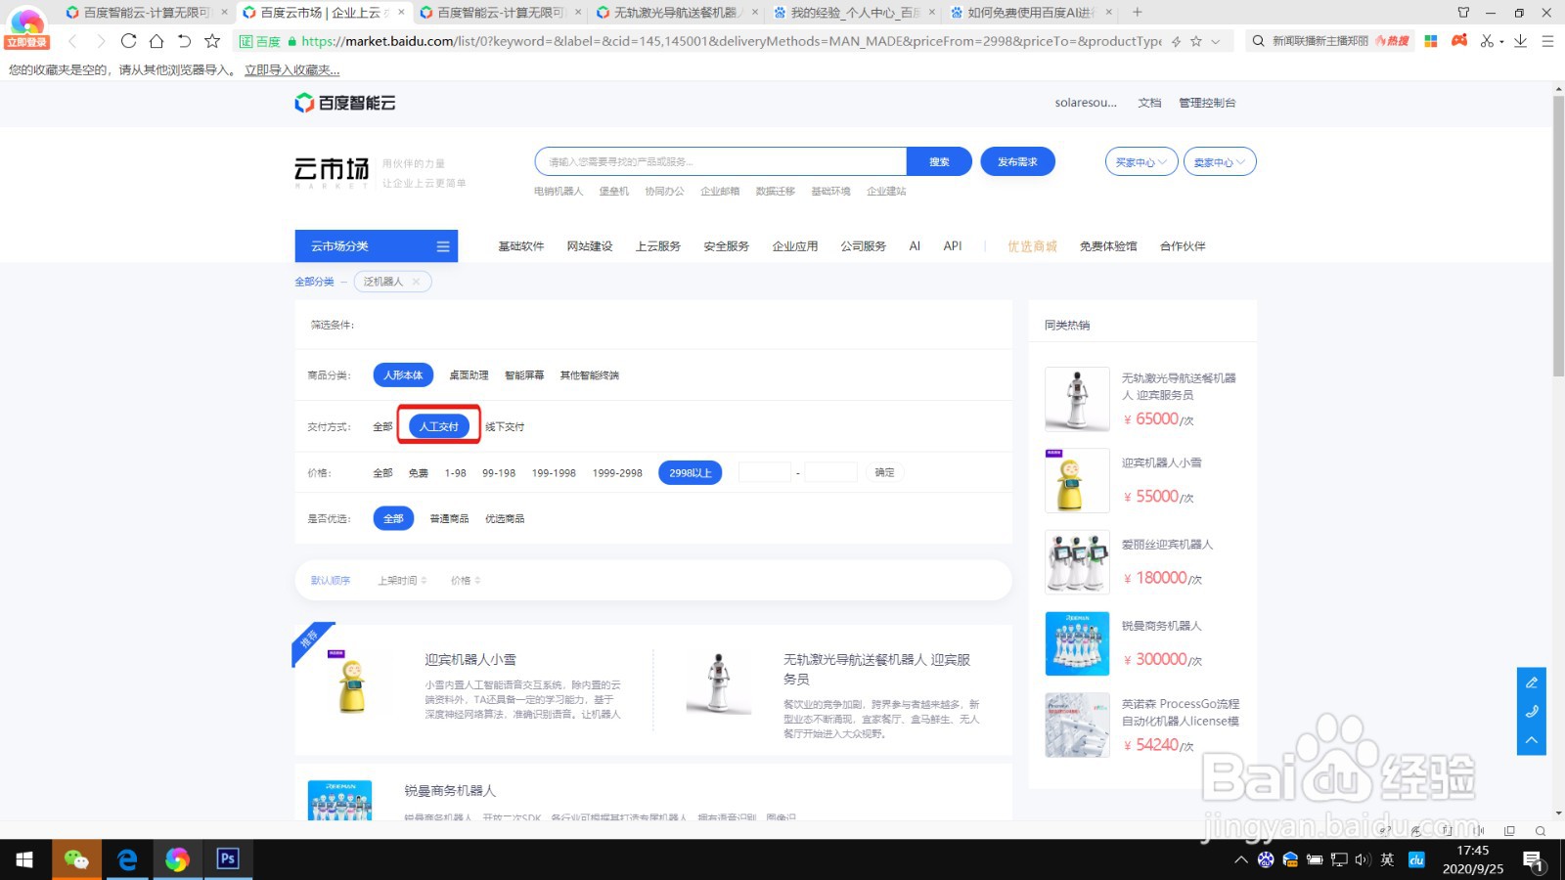Click the star icon inside address bar
1565x880 pixels.
coord(1195,41)
